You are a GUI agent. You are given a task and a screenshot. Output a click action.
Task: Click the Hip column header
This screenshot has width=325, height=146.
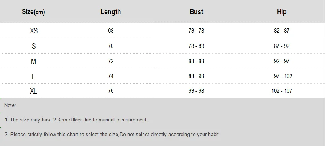tap(282, 12)
